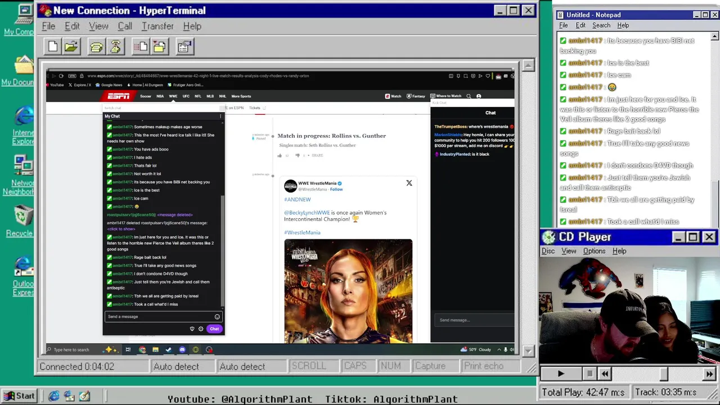Click the Send file icon in HyperTerminal toolbar
Screen dimensions: 720x405
[140, 47]
